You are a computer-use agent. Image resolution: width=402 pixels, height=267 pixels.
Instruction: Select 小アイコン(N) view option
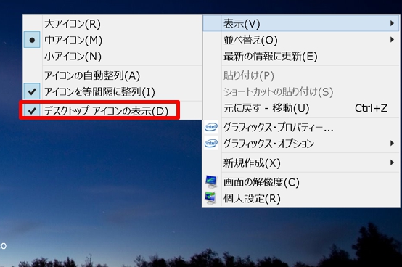click(112, 56)
